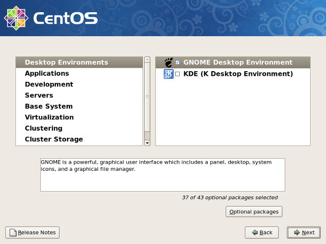
Task: Click the GNOME footprint icon
Action: pyautogui.click(x=169, y=62)
